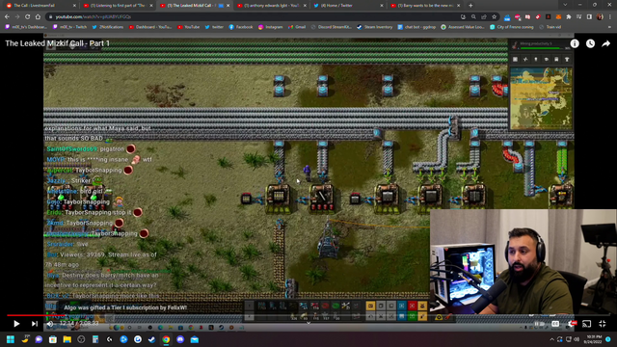Bookmark this page with the star icon
617x347 pixels.
tap(495, 17)
